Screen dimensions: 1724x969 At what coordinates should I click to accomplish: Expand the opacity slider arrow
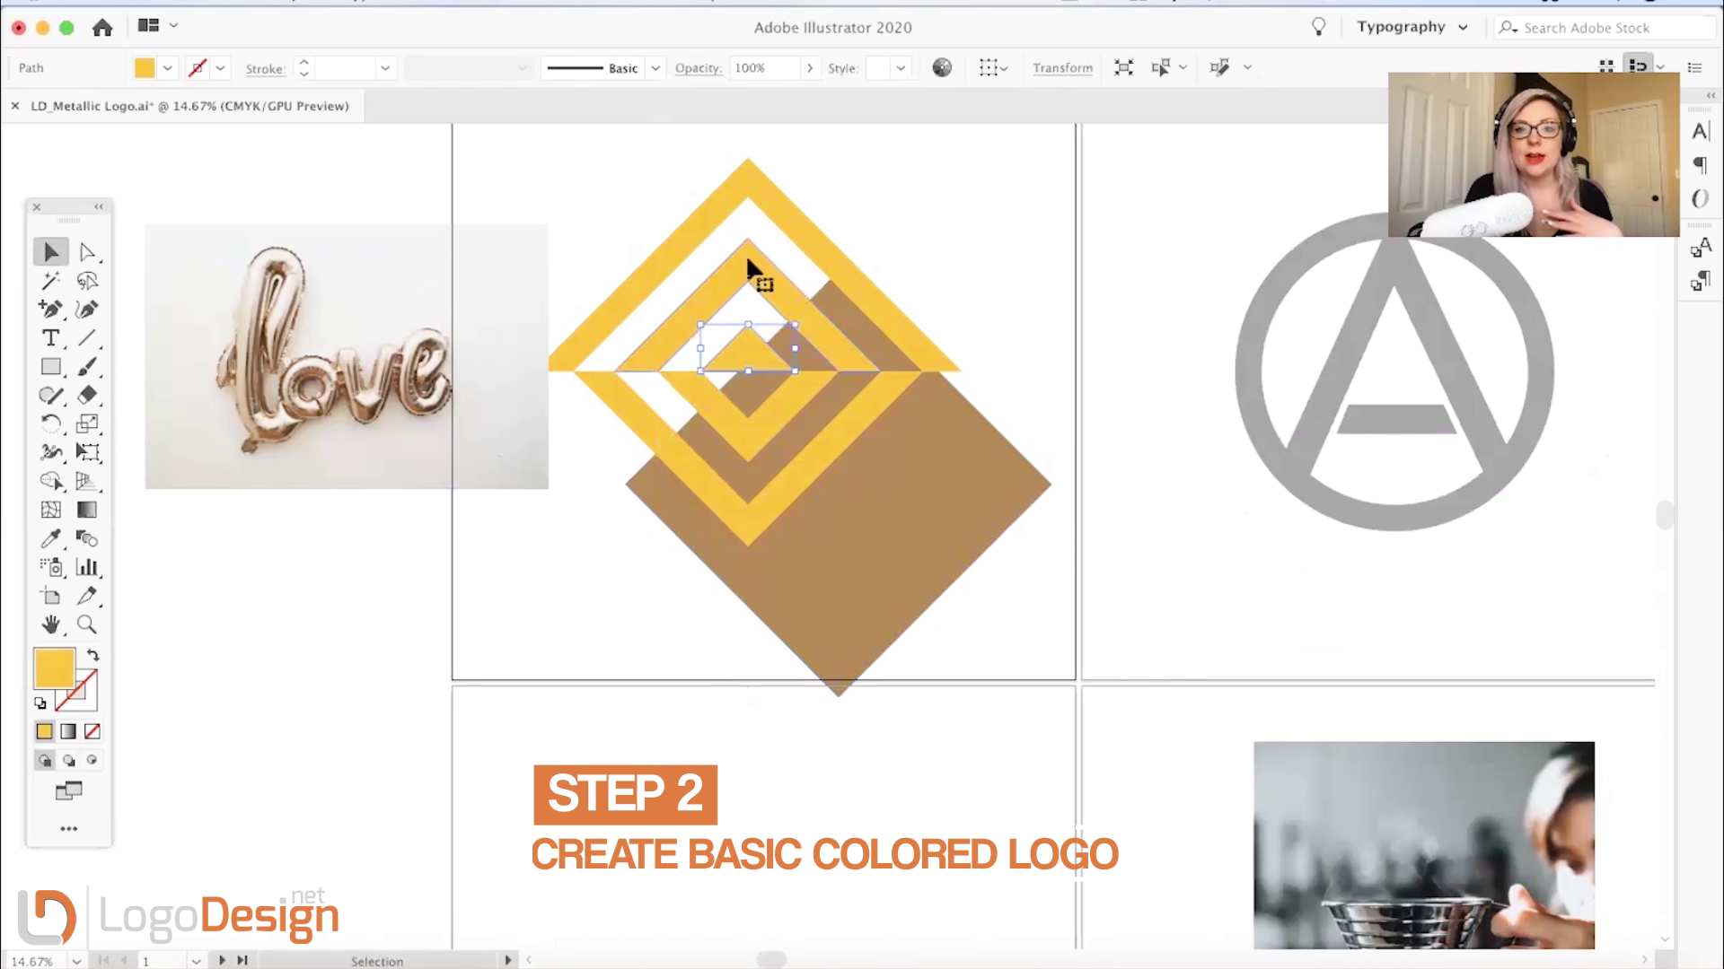tap(810, 68)
